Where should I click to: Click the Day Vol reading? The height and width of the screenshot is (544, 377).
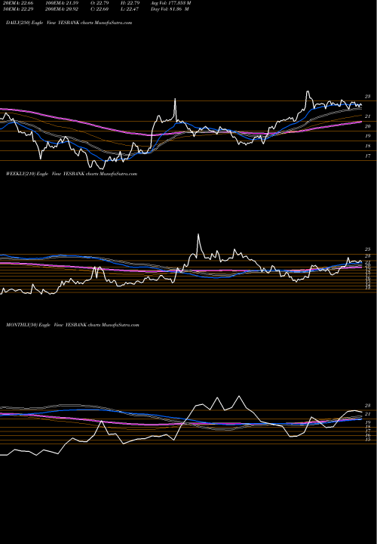(170, 9)
